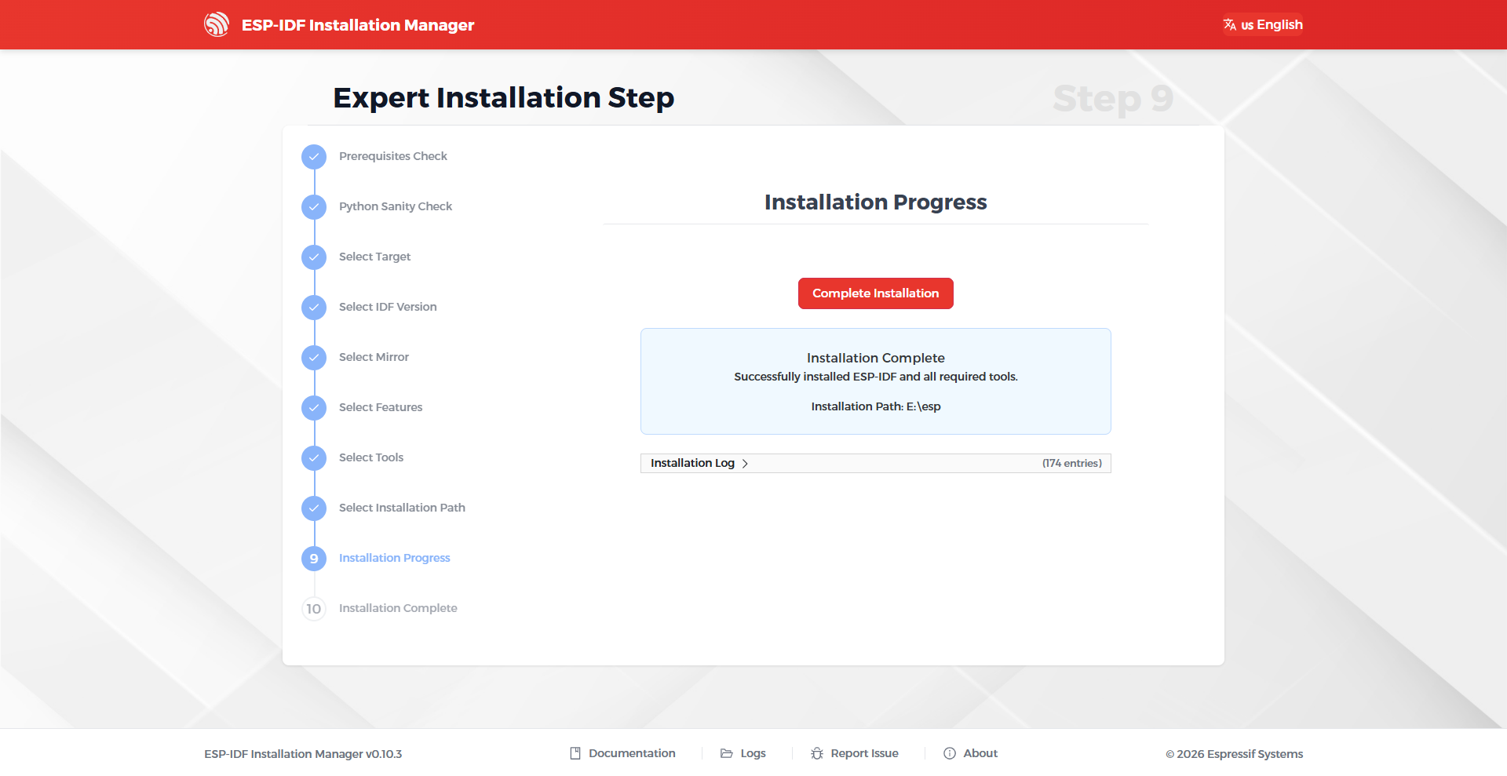1507x776 pixels.
Task: Select the Installation Complete step label
Action: pyautogui.click(x=398, y=608)
